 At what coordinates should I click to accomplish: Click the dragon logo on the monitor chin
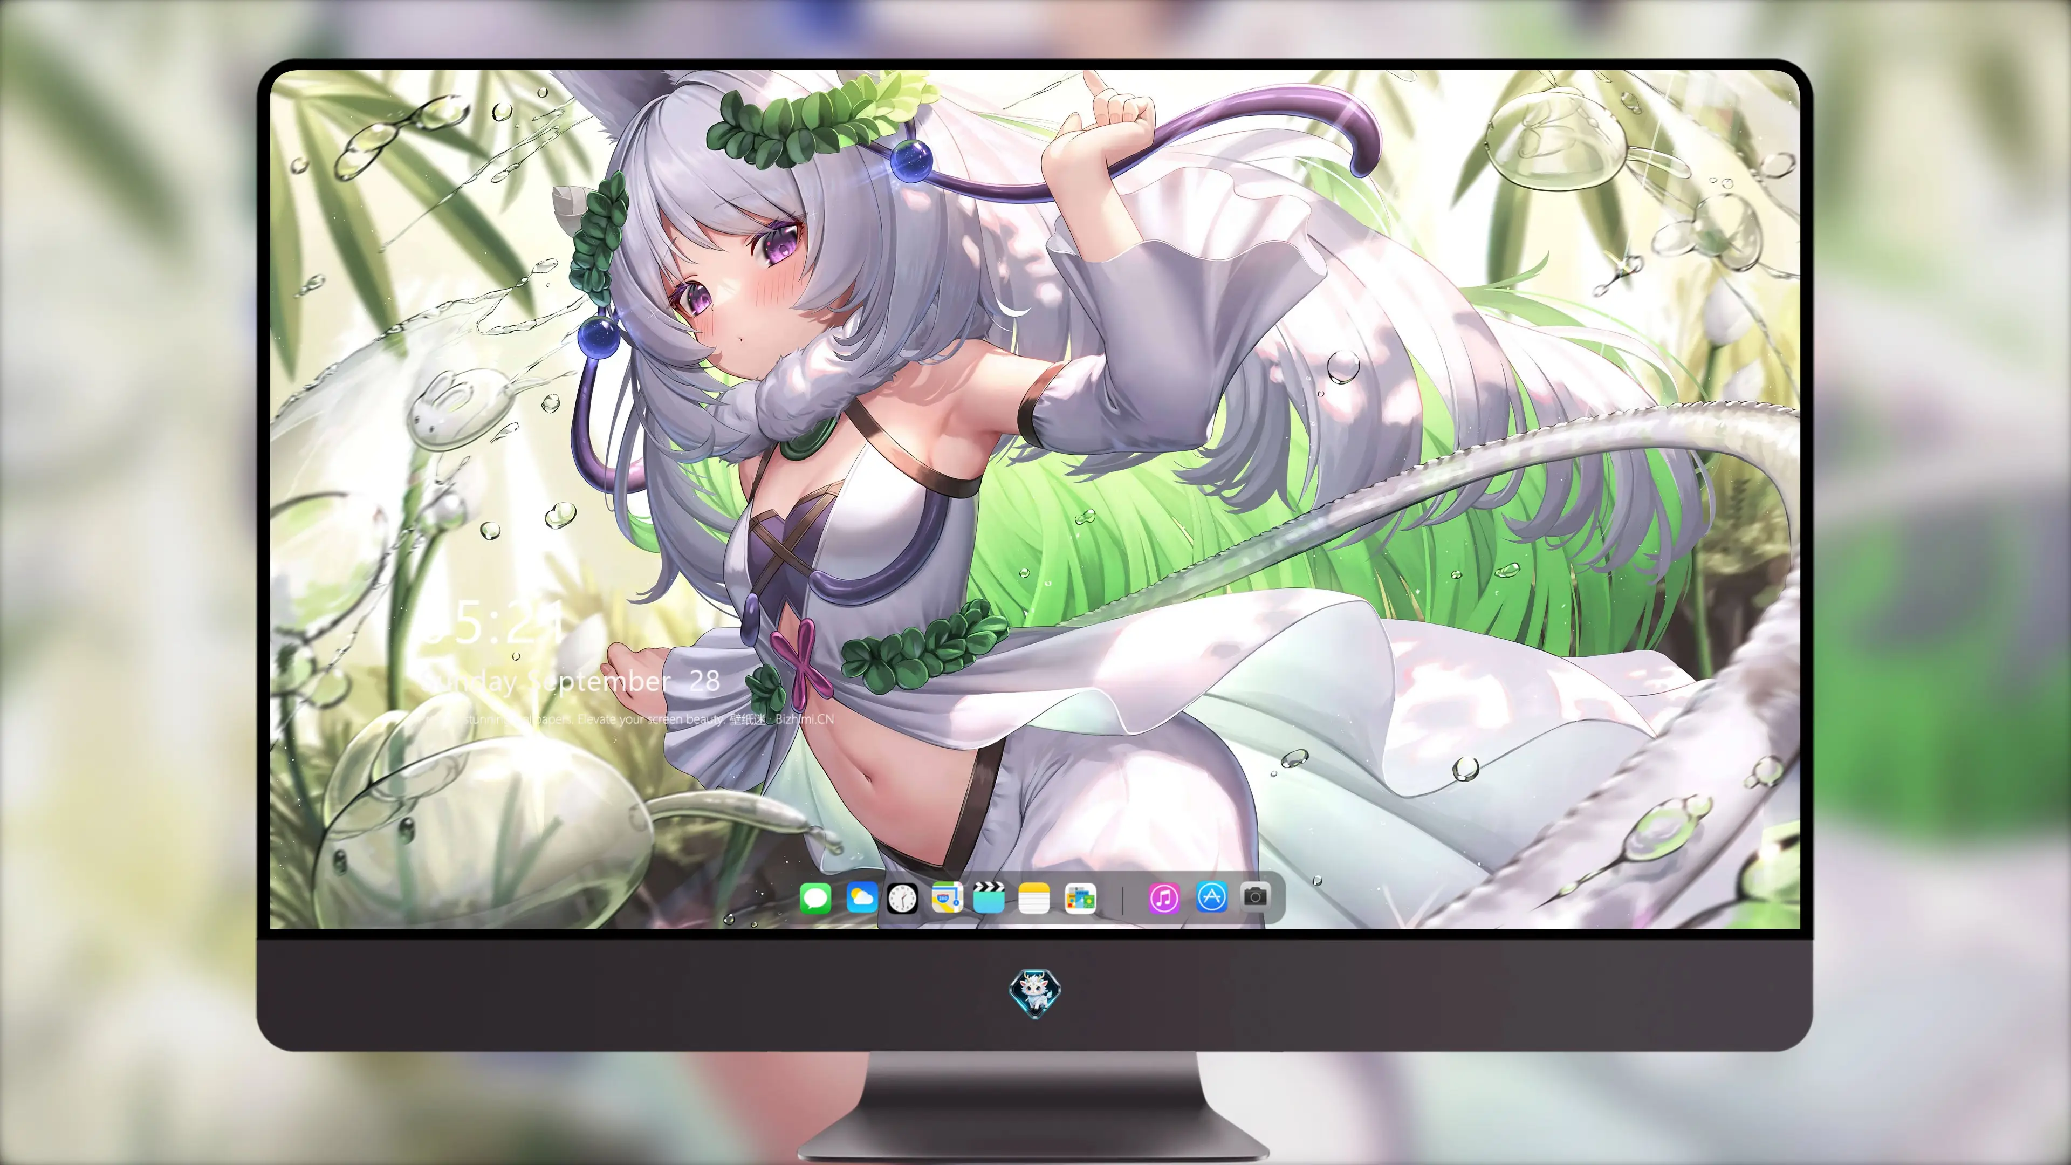[1035, 995]
